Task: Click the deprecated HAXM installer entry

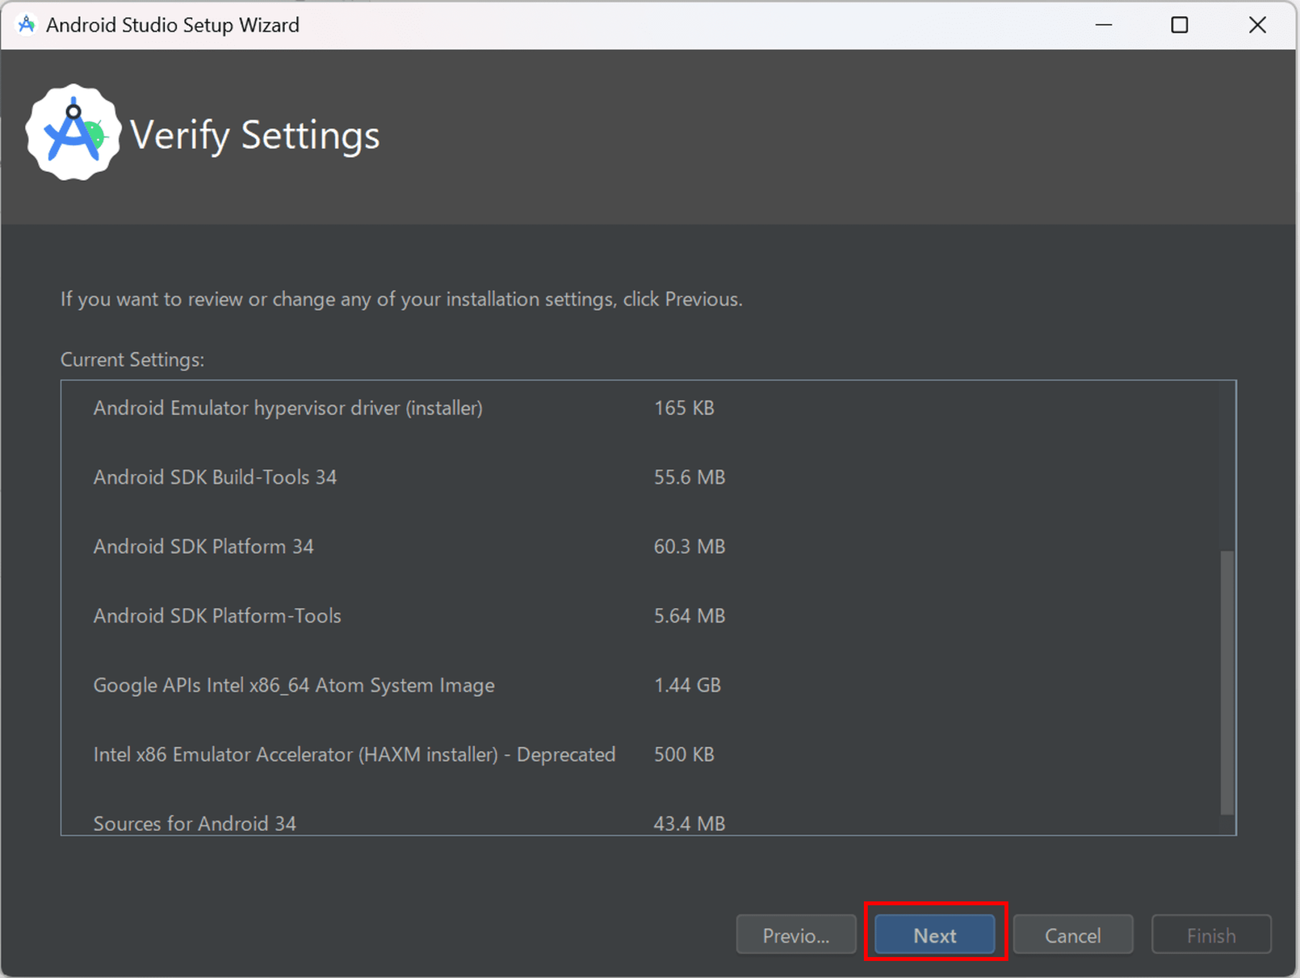Action: (354, 754)
